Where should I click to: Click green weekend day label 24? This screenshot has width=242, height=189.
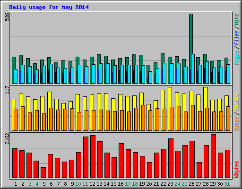[177, 184]
